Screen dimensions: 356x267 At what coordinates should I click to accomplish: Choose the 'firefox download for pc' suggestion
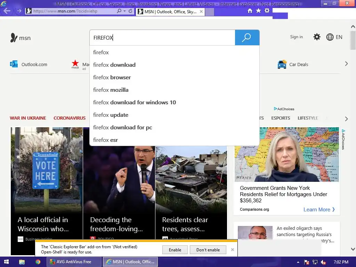pyautogui.click(x=175, y=127)
